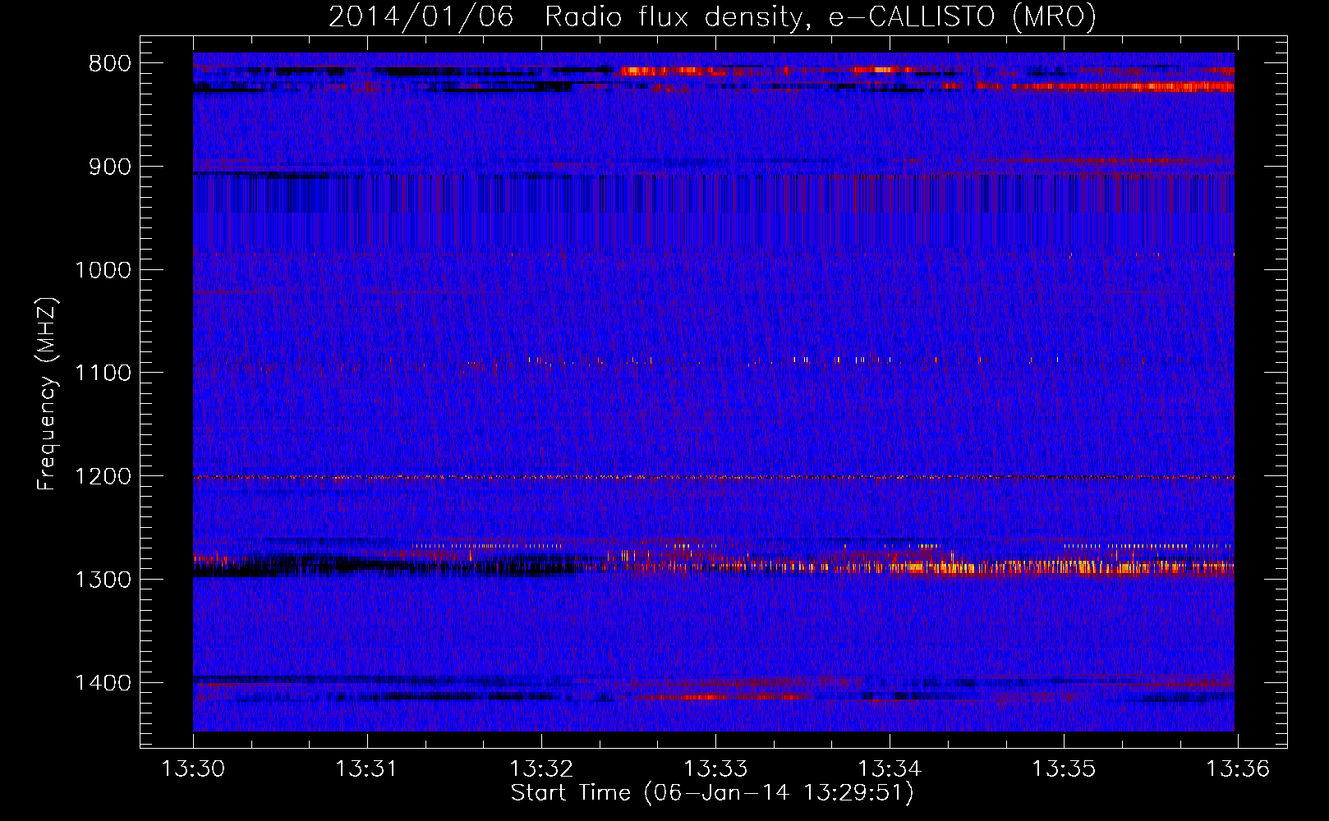
Task: Click the 1100 frequency tick label
Action: [x=103, y=374]
